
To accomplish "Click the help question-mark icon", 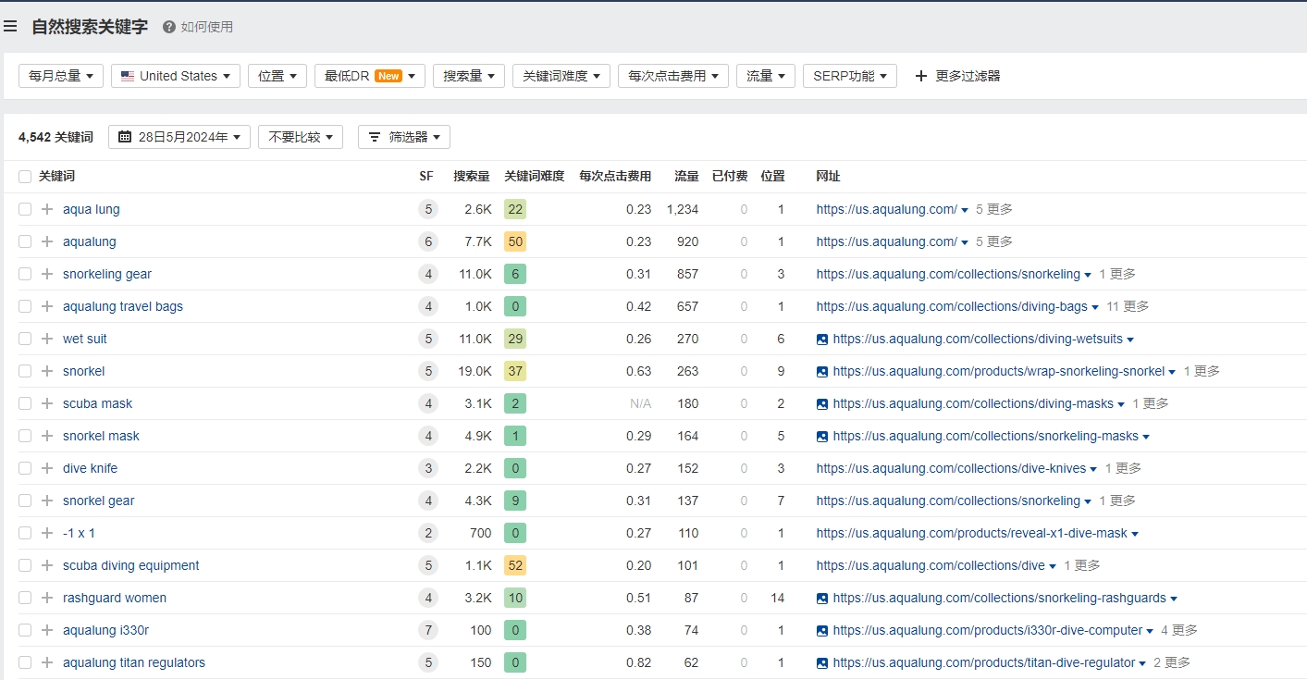I will [x=169, y=27].
